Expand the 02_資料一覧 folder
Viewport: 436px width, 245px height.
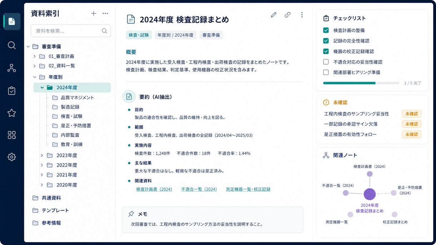[x=35, y=66]
